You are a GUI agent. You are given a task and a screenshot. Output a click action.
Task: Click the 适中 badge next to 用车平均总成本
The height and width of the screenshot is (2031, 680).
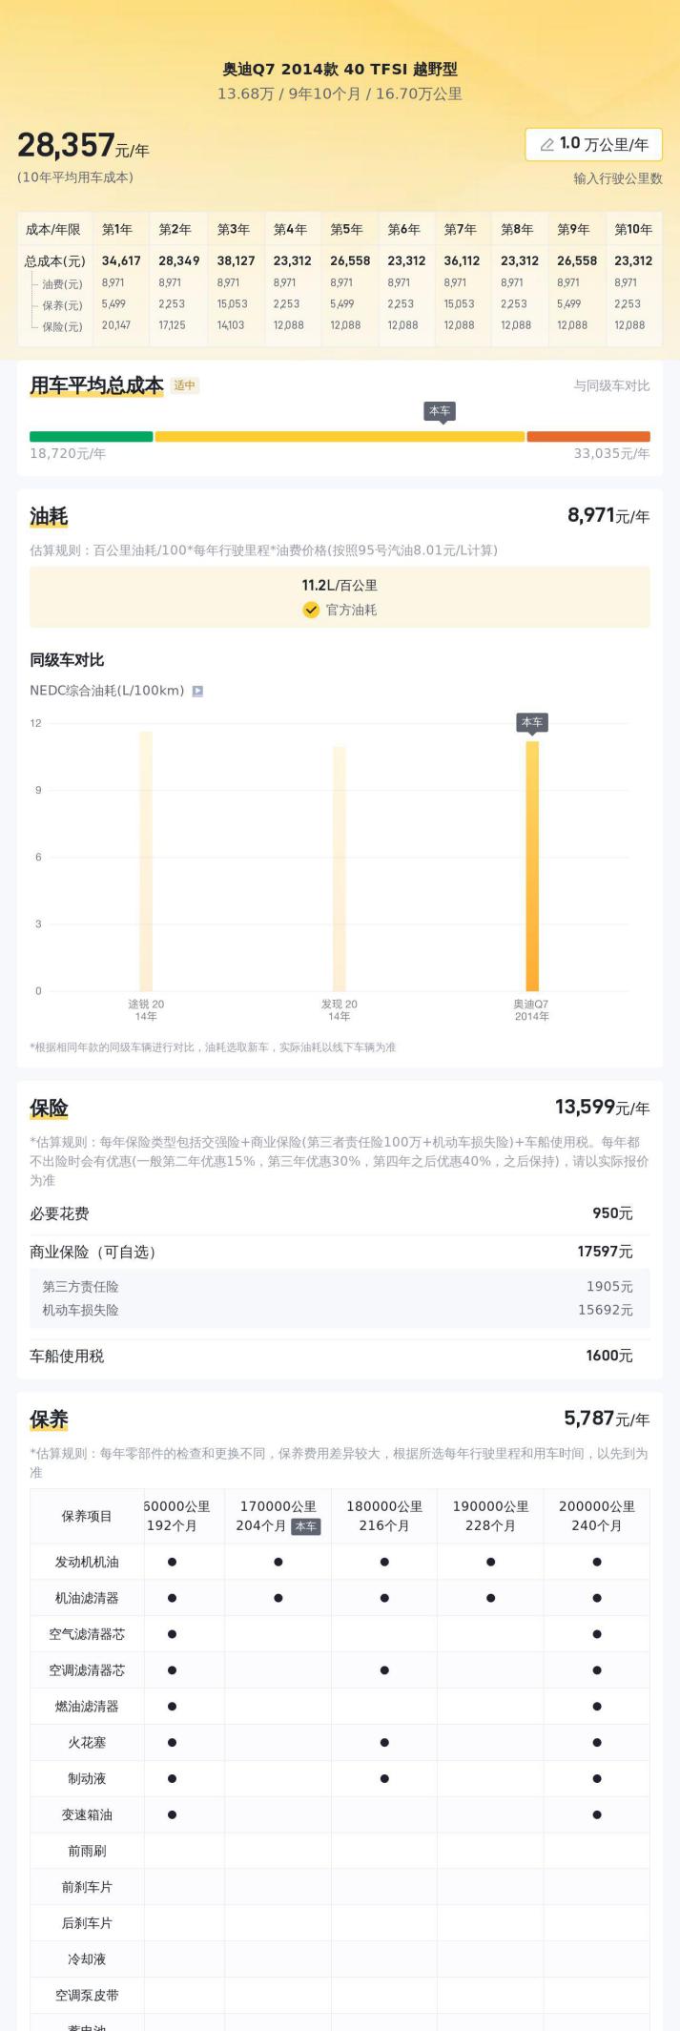click(185, 385)
